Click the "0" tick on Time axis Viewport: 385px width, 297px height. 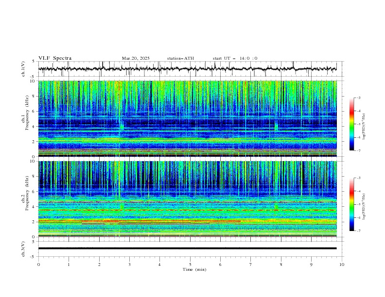pos(38,264)
